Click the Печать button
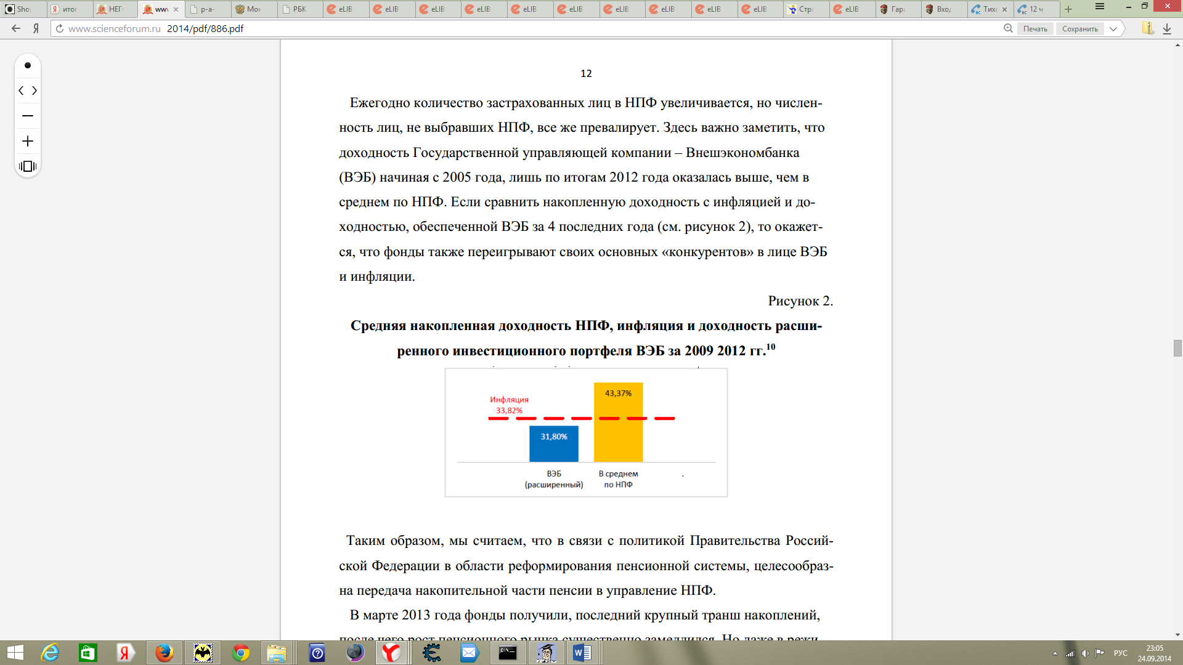Screen dimensions: 1183x665 [x=1035, y=29]
